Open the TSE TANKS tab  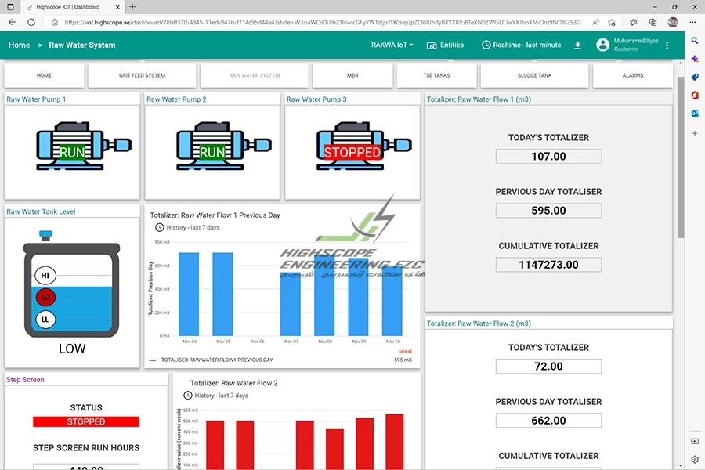436,75
